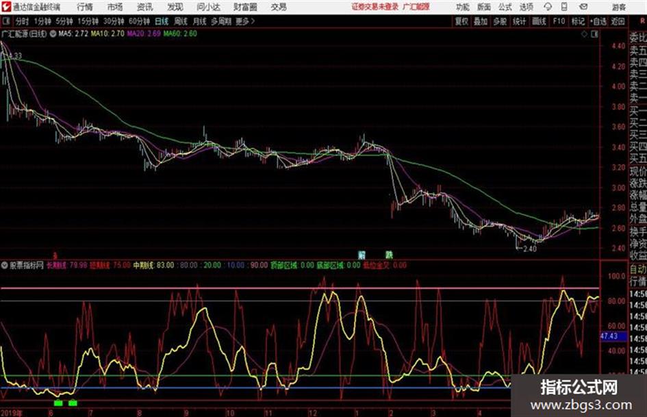The height and width of the screenshot is (417, 647).
Task: Open the 公式 menu
Action: click(x=505, y=7)
